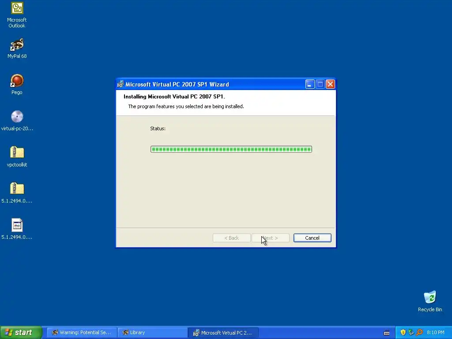The height and width of the screenshot is (339, 452).
Task: Open the Start menu
Action: click(21, 332)
